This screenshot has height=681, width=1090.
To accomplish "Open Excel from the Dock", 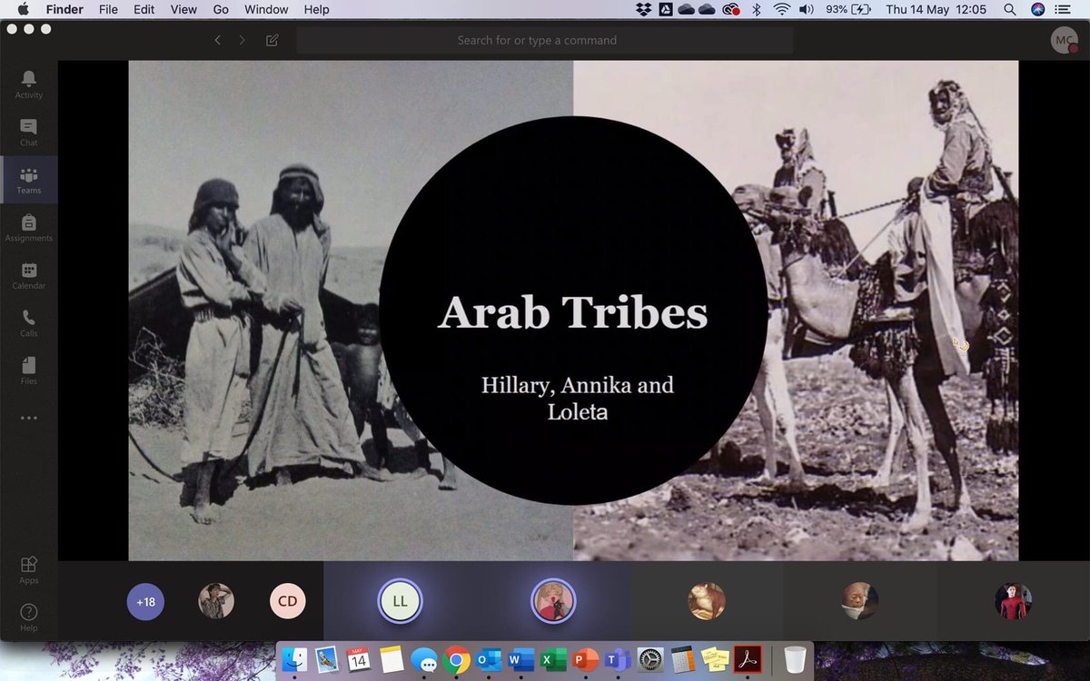I will [x=553, y=659].
